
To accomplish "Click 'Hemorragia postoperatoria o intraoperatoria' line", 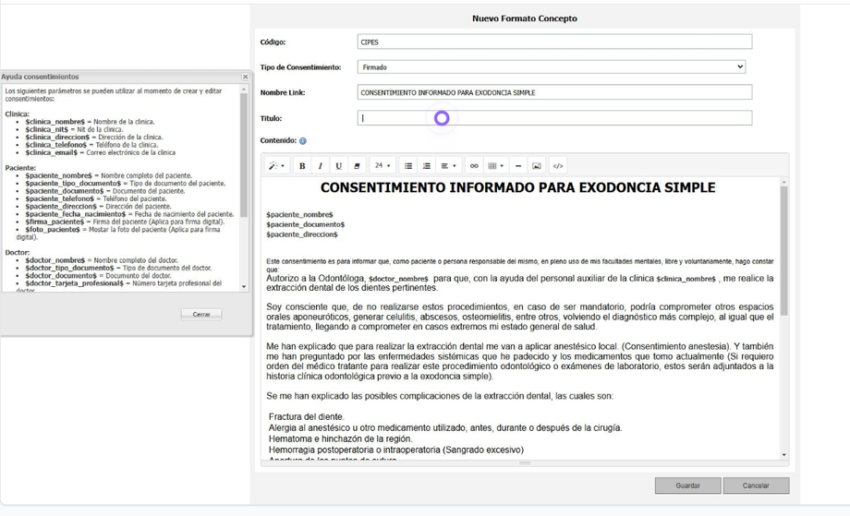I will pos(396,450).
